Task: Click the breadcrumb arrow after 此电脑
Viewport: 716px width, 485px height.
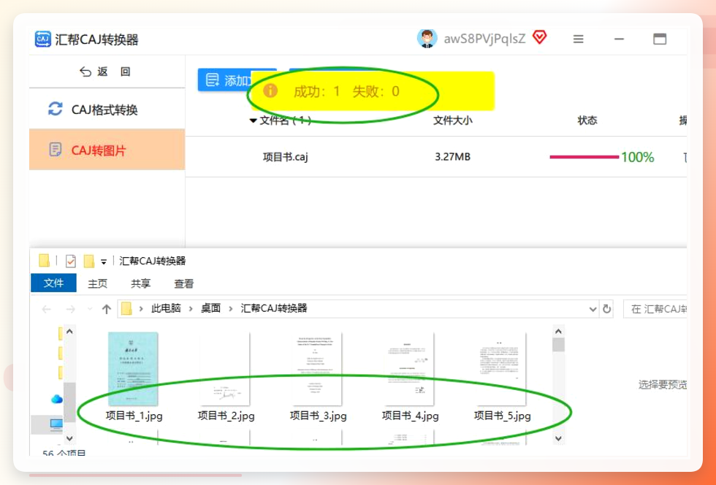Action: 191,309
